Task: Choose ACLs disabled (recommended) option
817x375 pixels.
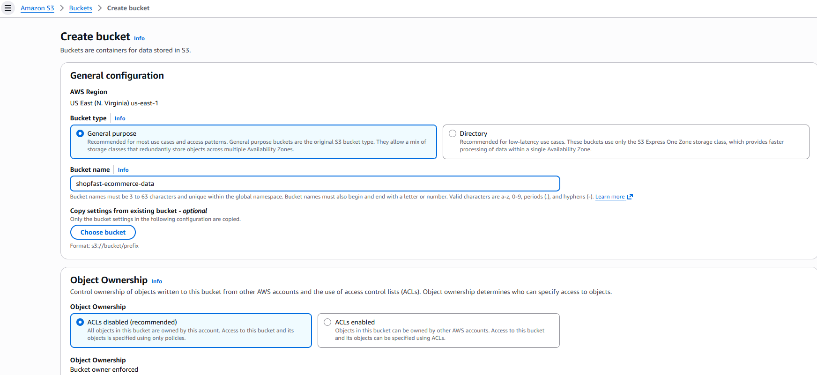Action: (80, 322)
